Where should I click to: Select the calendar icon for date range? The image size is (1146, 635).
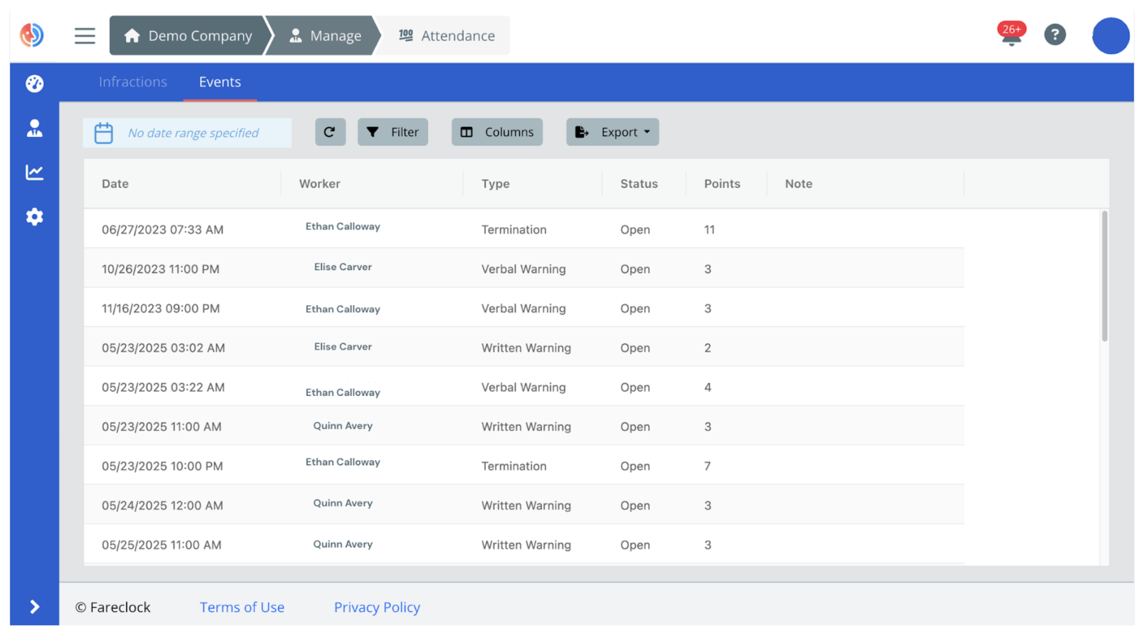(104, 132)
